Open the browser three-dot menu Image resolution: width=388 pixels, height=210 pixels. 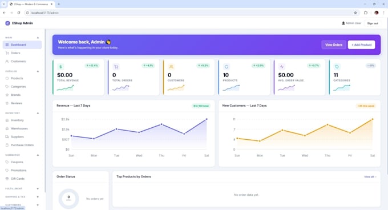[x=384, y=13]
